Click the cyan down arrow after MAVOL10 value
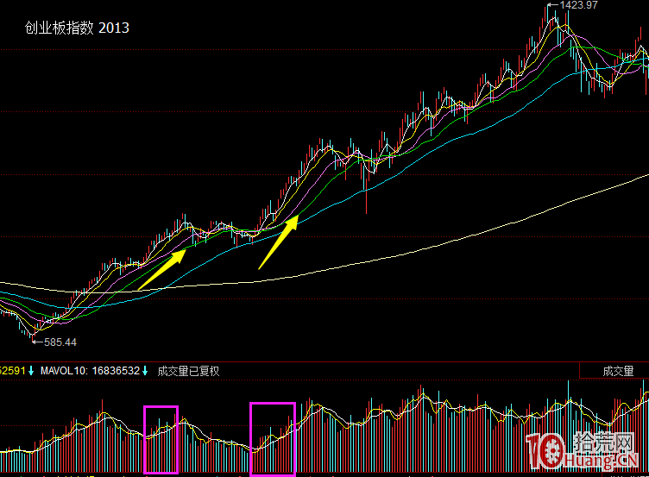The image size is (649, 477). (x=145, y=371)
